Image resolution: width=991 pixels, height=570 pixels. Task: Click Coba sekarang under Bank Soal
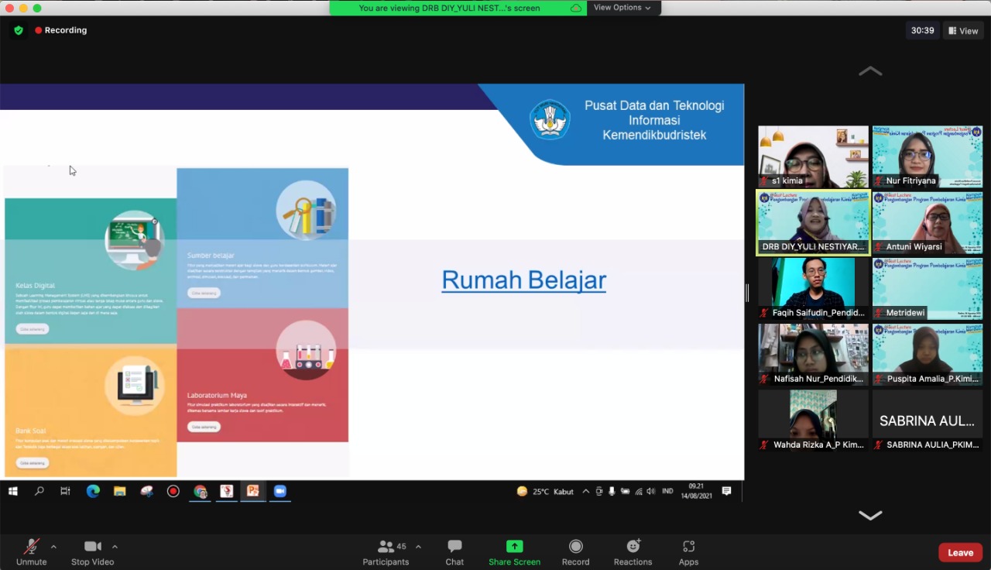tap(32, 463)
